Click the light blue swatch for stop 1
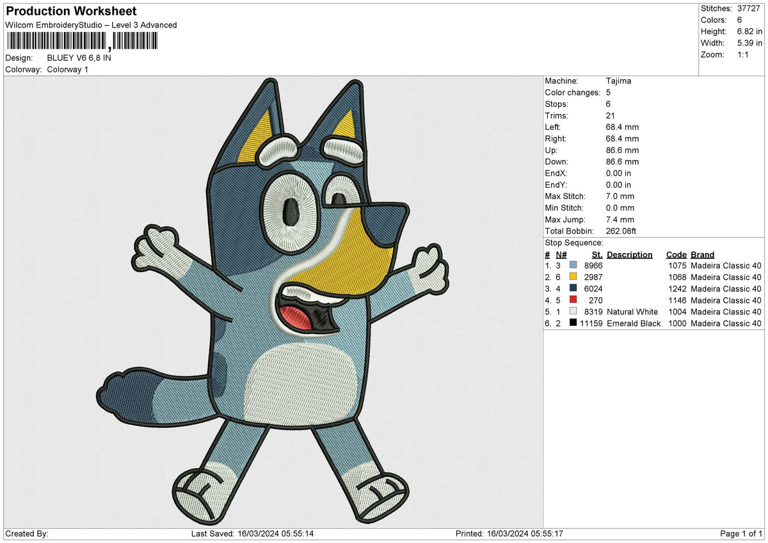The image size is (768, 543). click(573, 265)
